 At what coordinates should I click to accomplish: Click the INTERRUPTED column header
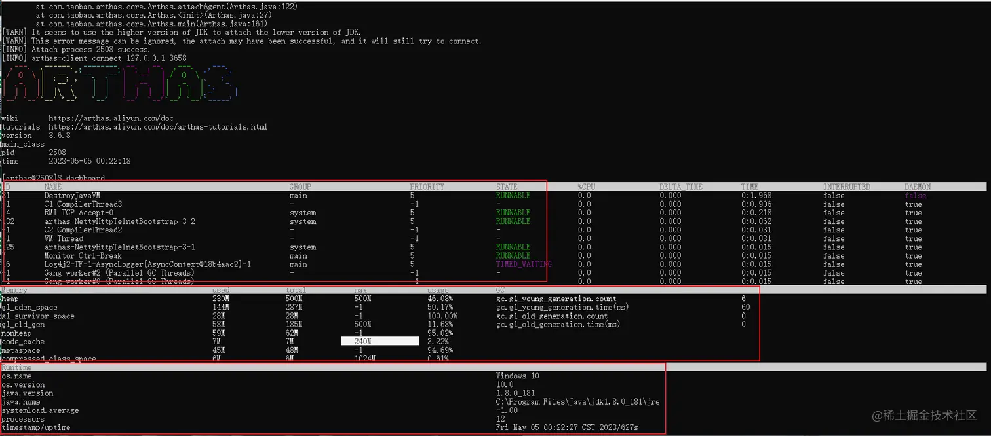[x=847, y=187]
